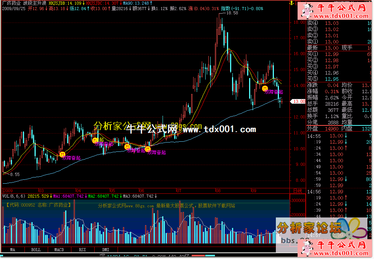Click the 总额 3677 turnover row
The width and height of the screenshot is (374, 259).
323,110
